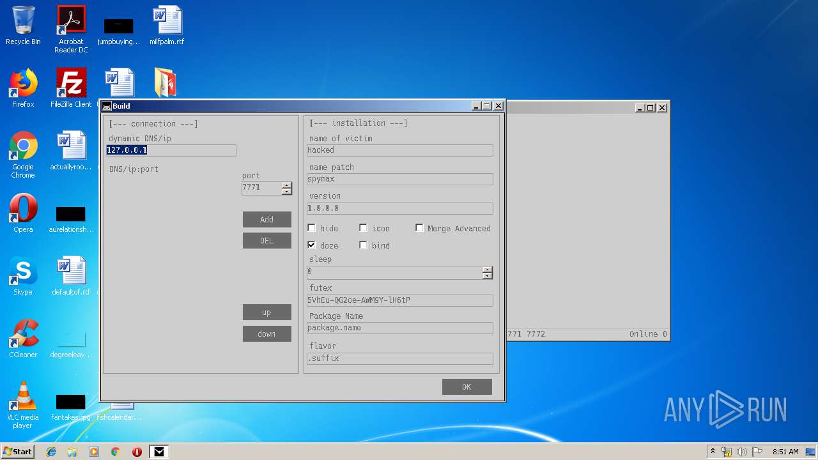Image resolution: width=818 pixels, height=460 pixels.
Task: Open Windows Explorer taskbar icon
Action: pyautogui.click(x=72, y=452)
